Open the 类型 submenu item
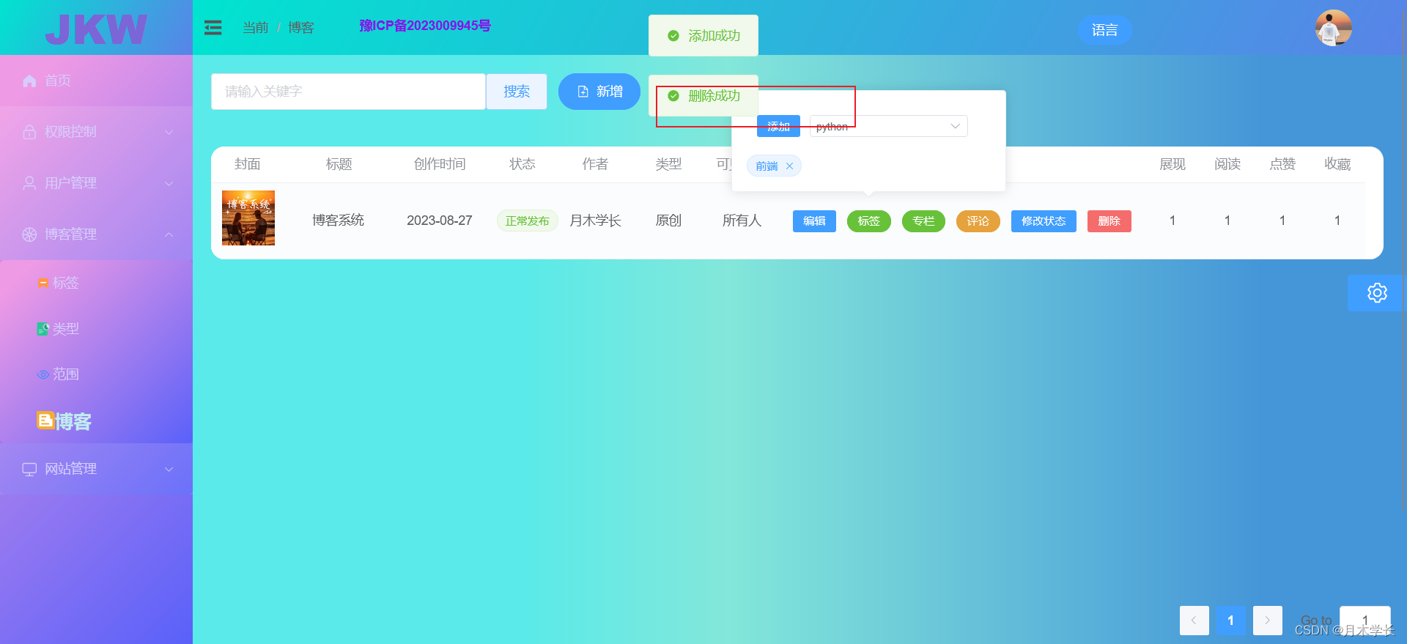Image resolution: width=1407 pixels, height=644 pixels. tap(96, 329)
